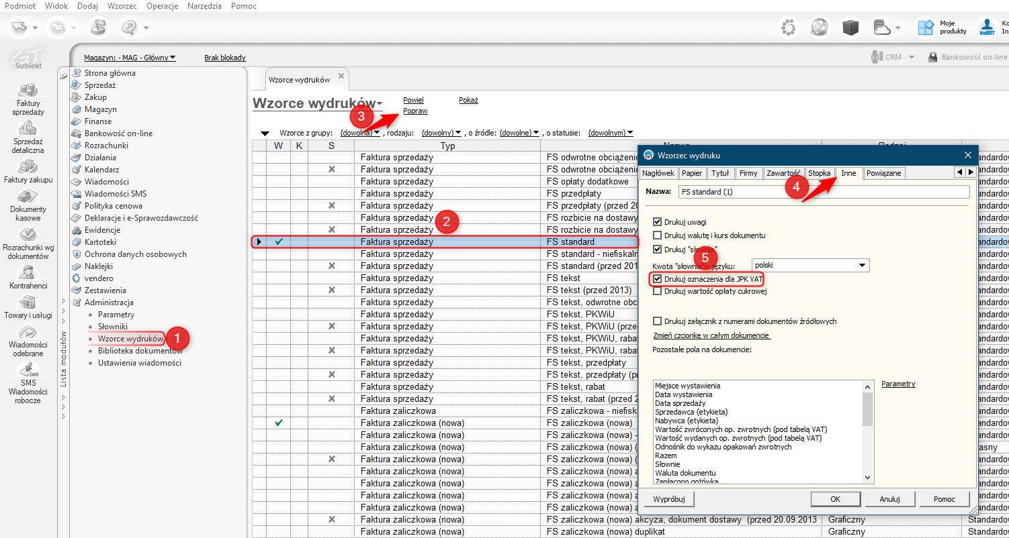Click the fields list vertical scrollbar
This screenshot has height=538, width=1009.
click(x=867, y=430)
